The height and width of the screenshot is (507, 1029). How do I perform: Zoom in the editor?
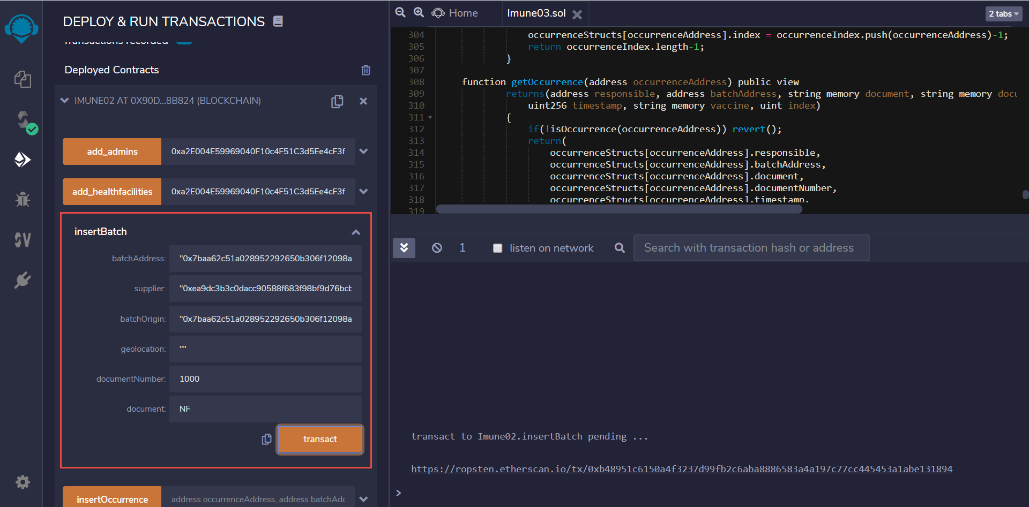419,12
